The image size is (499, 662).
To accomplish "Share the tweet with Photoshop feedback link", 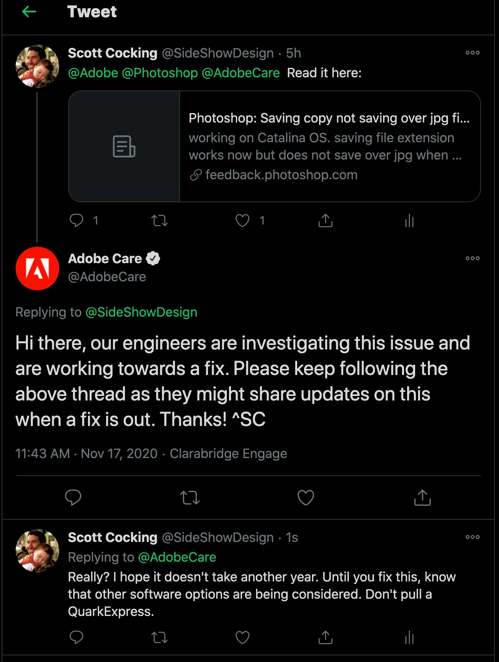I will point(326,220).
